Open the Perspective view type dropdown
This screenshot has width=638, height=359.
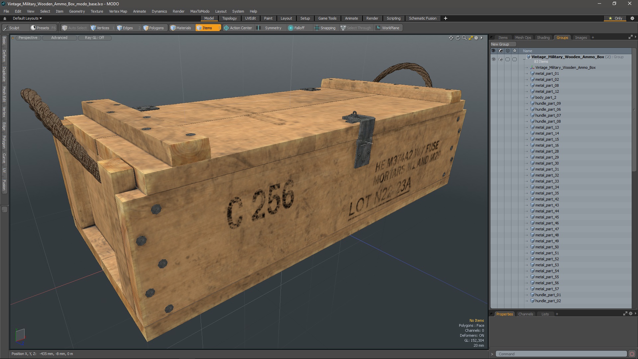pos(28,38)
